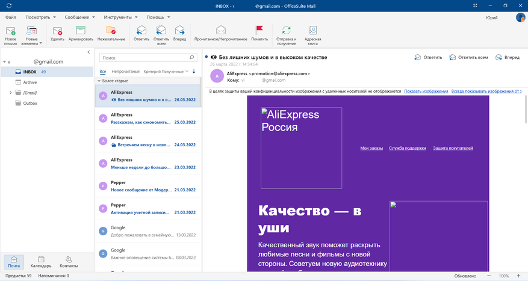528x281 pixels.
Task: Click the reading pane Ответить всем button
Action: [468, 57]
